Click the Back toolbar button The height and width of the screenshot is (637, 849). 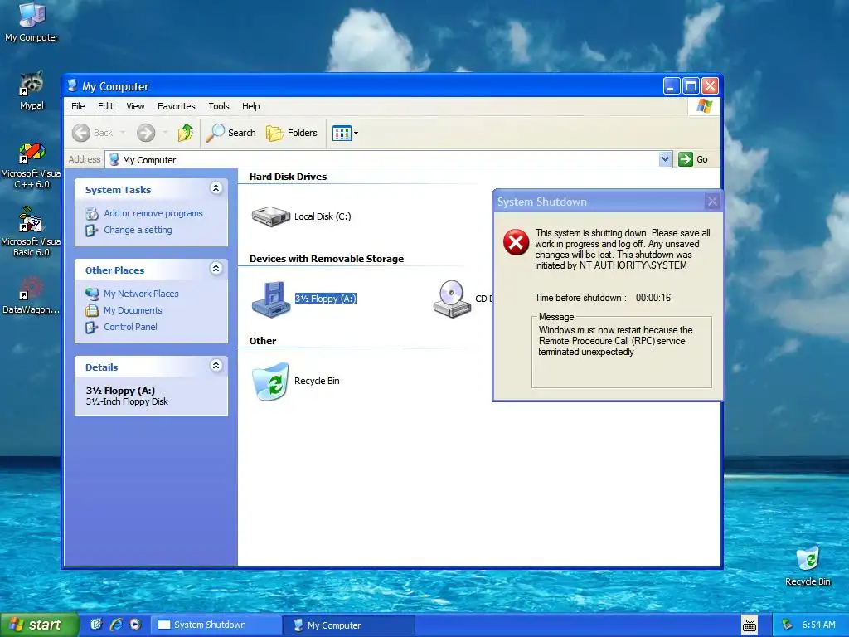pos(93,133)
